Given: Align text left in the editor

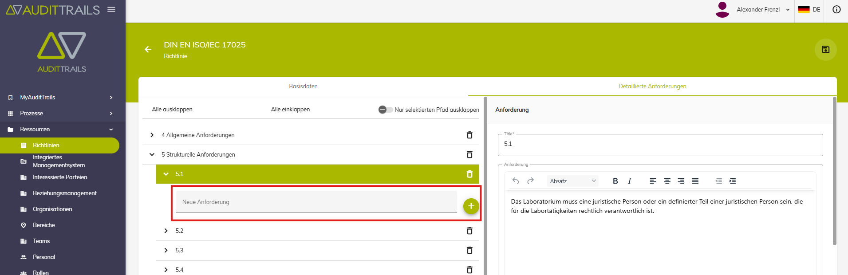Looking at the screenshot, I should coord(653,181).
